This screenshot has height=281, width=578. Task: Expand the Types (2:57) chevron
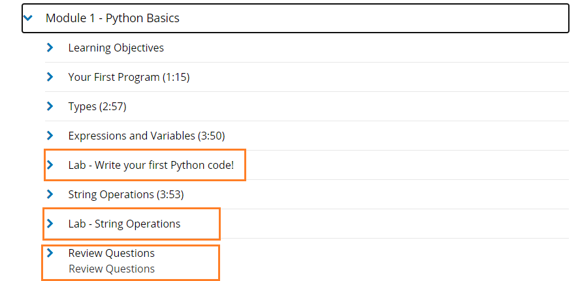click(x=50, y=106)
